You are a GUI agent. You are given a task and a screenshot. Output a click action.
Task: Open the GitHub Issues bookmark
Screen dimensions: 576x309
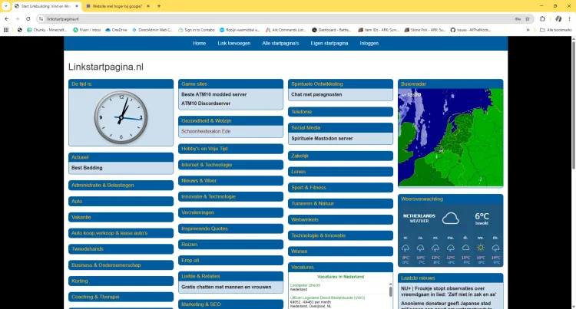click(x=476, y=30)
